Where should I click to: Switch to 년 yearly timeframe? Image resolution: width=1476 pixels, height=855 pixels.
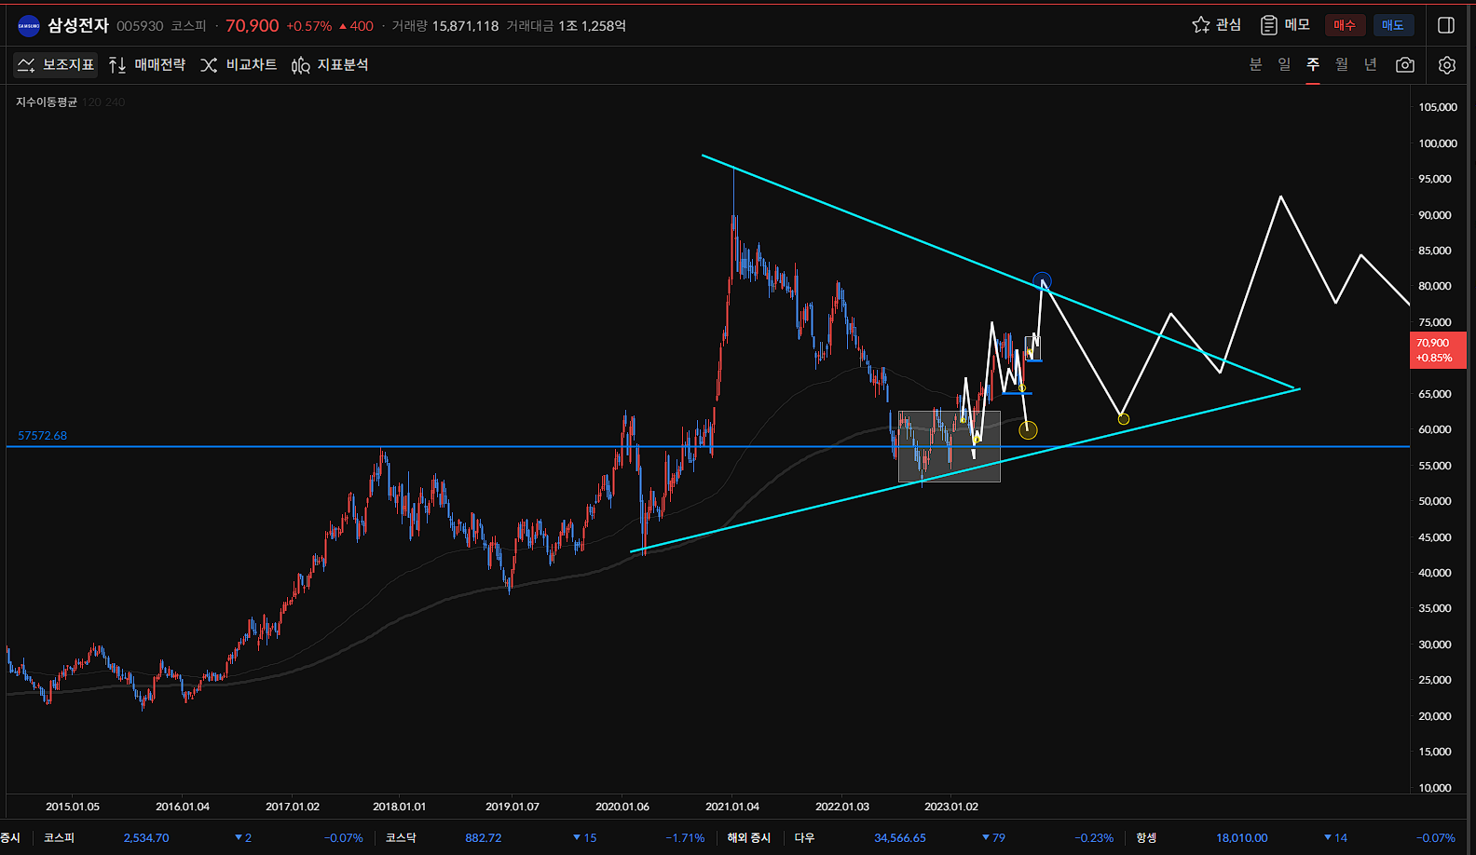1371,64
